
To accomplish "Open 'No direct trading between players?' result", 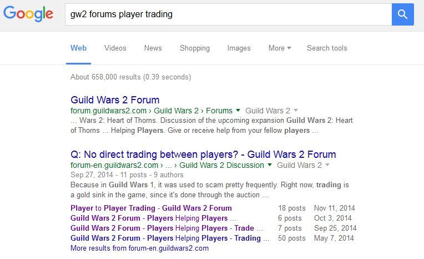I will tap(203, 155).
